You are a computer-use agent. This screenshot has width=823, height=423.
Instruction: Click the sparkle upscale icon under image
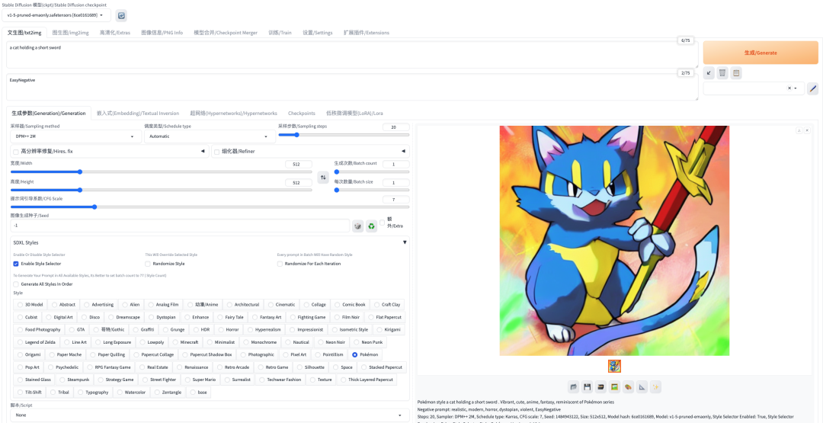point(655,387)
